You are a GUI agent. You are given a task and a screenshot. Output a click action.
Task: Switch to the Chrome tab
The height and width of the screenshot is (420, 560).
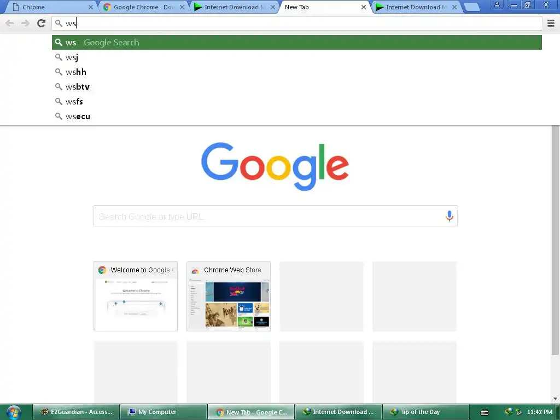point(50,7)
